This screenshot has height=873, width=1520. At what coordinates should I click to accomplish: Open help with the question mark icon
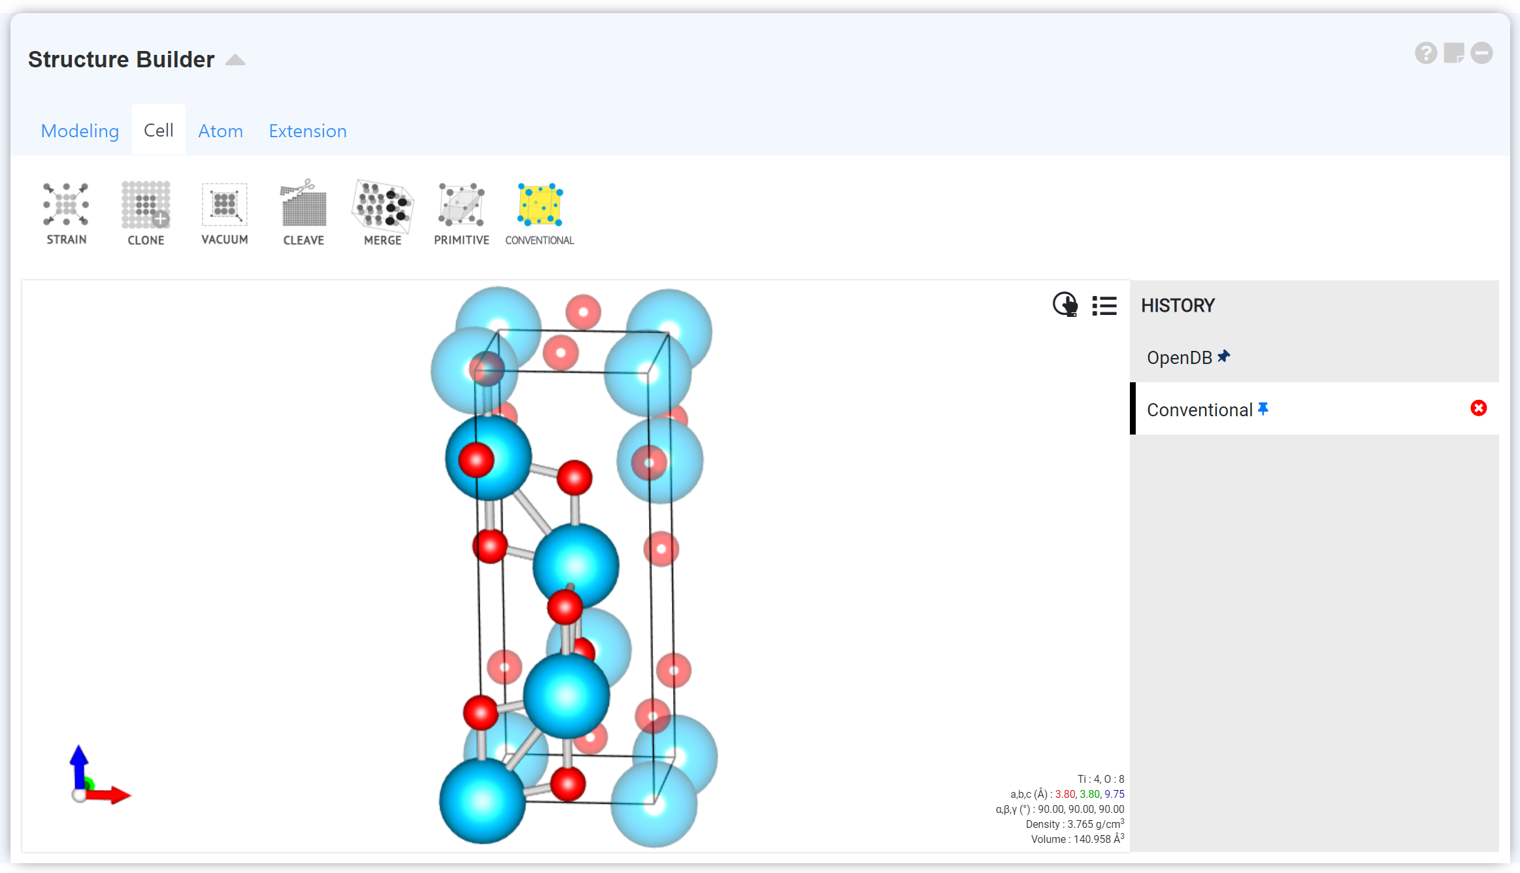(1426, 53)
